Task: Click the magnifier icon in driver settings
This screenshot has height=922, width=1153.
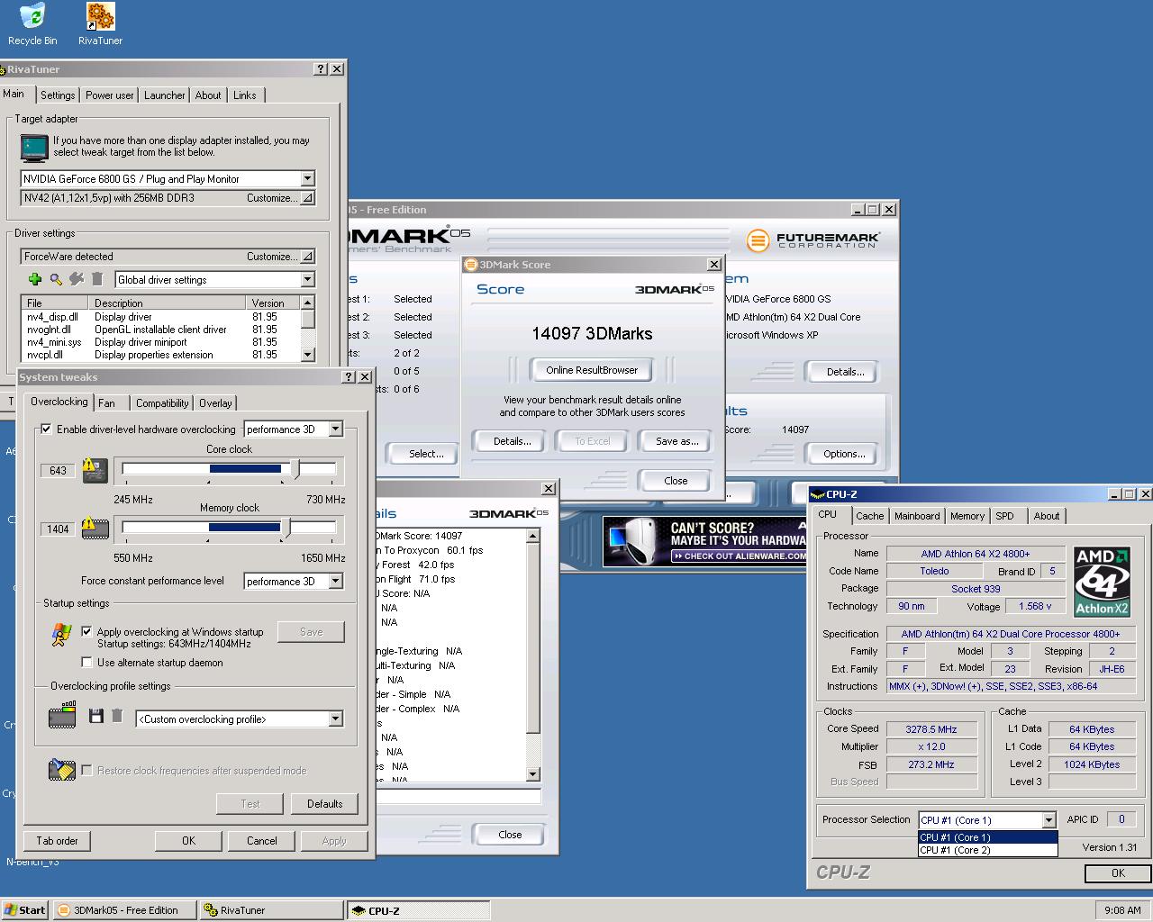Action: [56, 280]
